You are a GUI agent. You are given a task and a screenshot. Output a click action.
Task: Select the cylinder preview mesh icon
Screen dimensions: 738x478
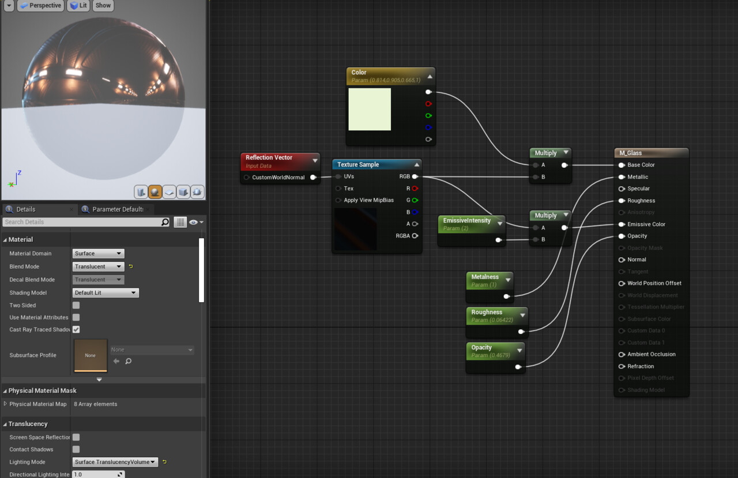141,192
